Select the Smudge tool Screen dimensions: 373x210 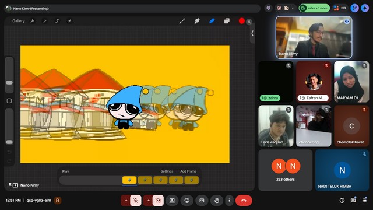(x=197, y=21)
